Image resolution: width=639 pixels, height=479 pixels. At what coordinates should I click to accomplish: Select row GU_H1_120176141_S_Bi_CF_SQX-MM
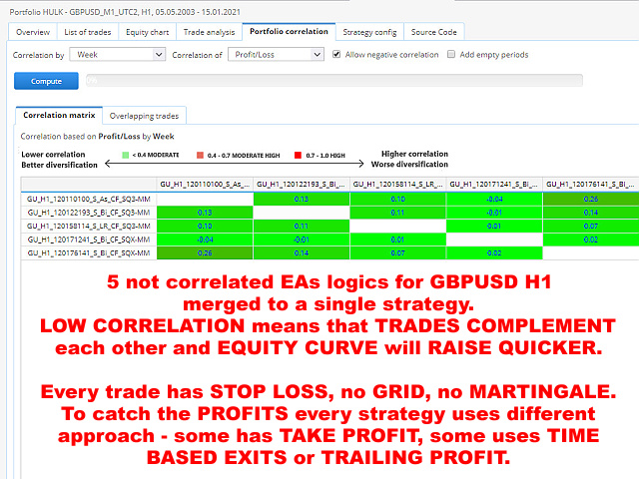(x=89, y=252)
